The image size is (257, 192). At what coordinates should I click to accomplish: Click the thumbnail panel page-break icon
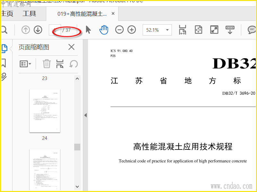(60, 64)
